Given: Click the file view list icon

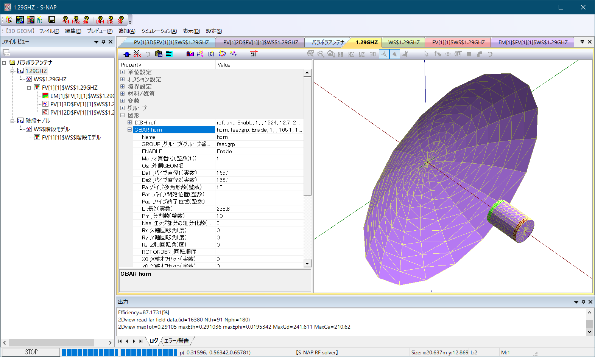Looking at the screenshot, I should click(6, 53).
